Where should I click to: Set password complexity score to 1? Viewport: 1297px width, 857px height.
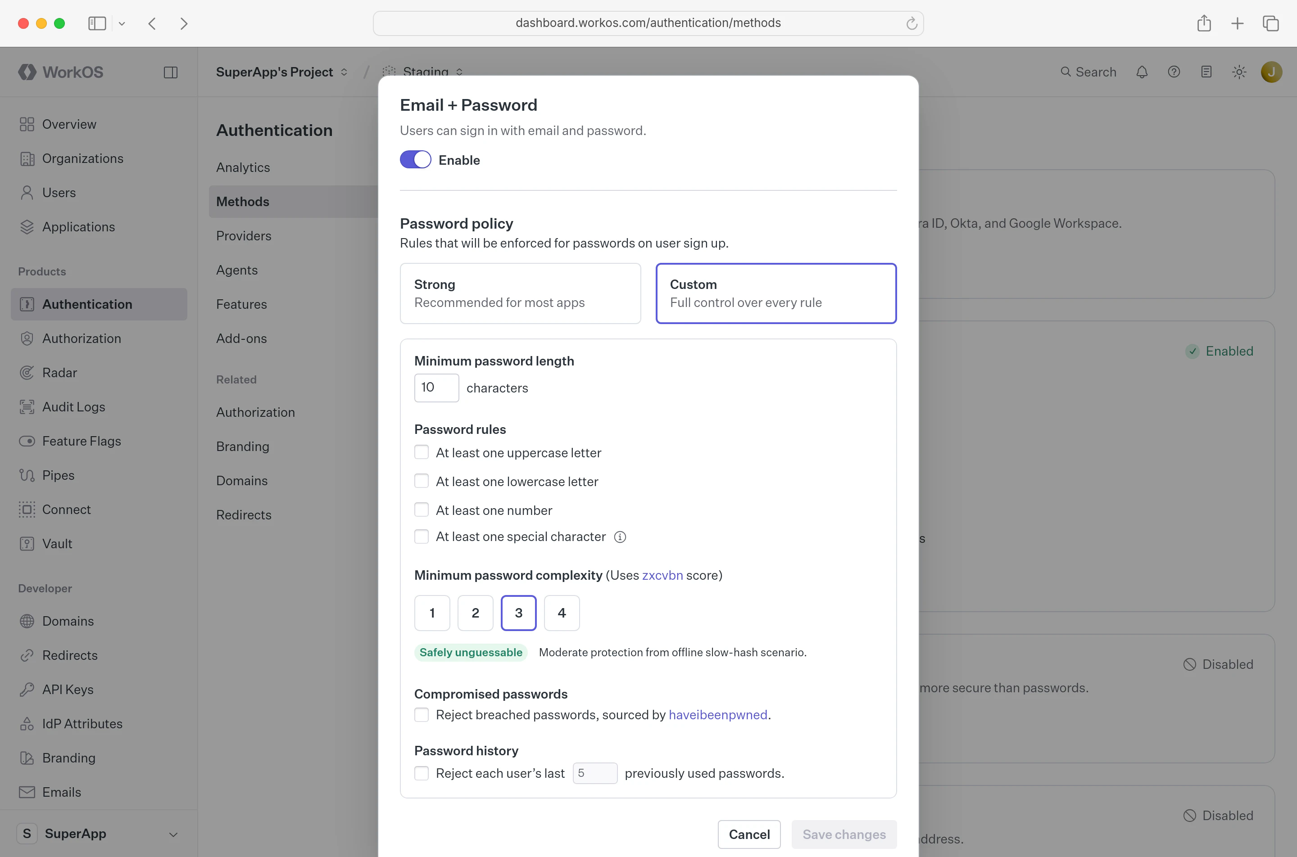(432, 613)
